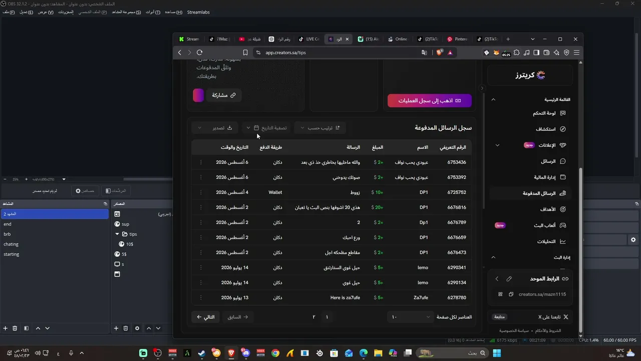Switch to the Pinterest browser tab

click(x=457, y=39)
